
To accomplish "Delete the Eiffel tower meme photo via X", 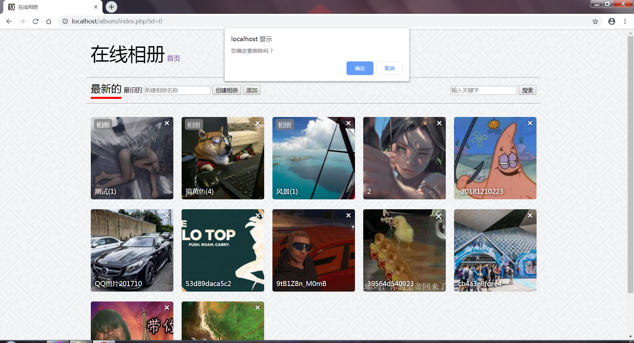I will point(167,307).
